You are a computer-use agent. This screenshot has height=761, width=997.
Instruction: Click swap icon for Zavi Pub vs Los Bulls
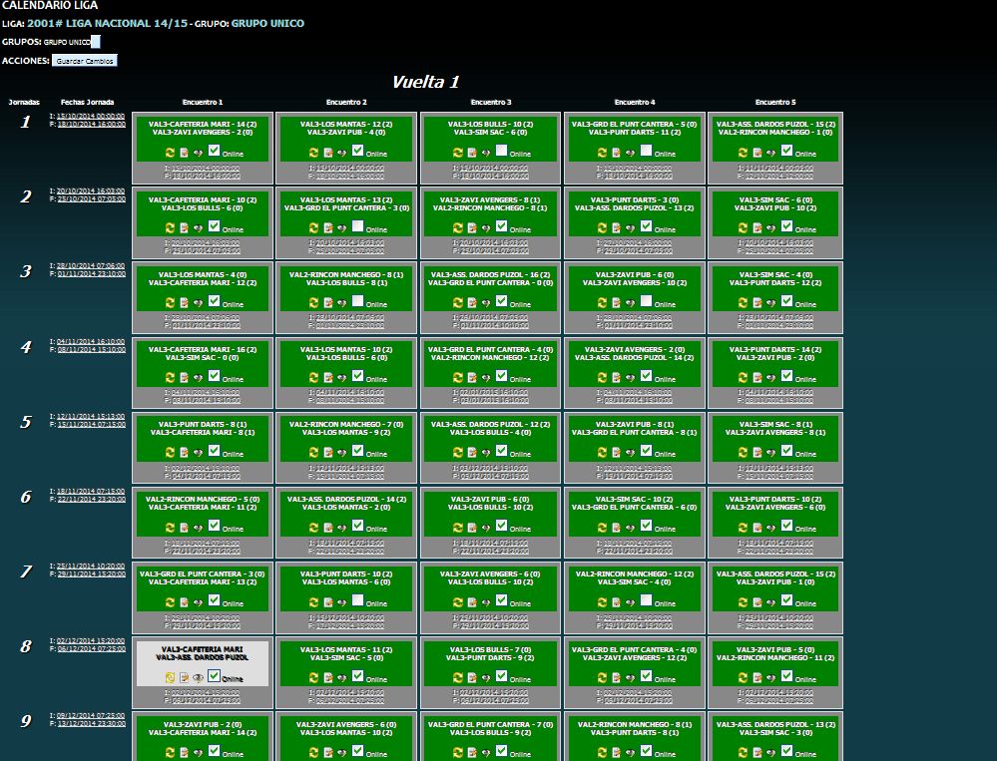[457, 528]
